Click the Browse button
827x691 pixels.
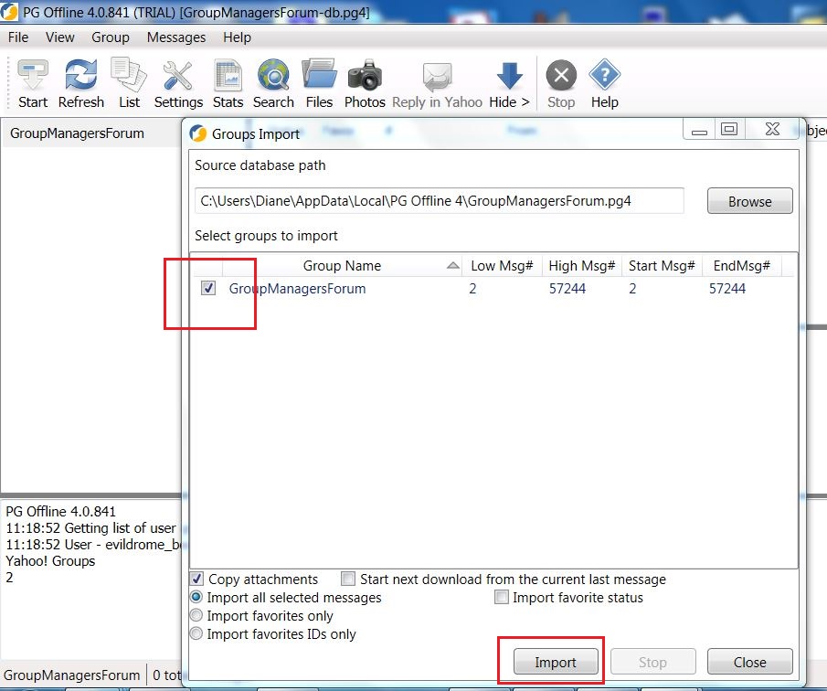749,201
